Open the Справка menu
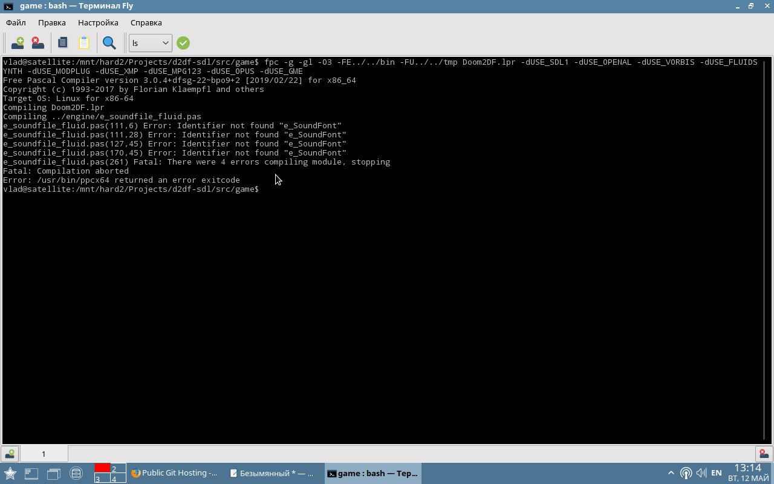The width and height of the screenshot is (774, 484). (x=146, y=22)
